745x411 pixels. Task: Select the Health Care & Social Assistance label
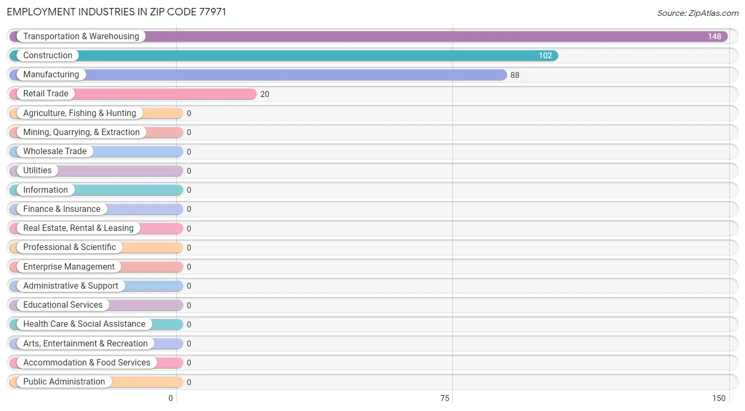point(84,324)
